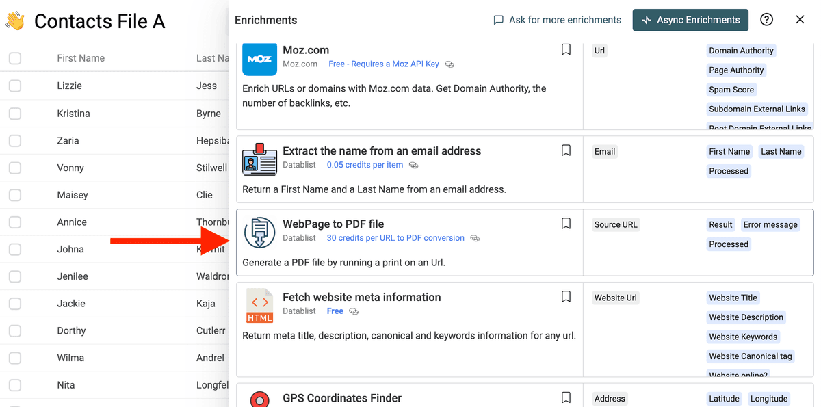Screen dimensions: 821x407
Task: Bookmark the Fetch website meta information enrichment
Action: click(566, 297)
